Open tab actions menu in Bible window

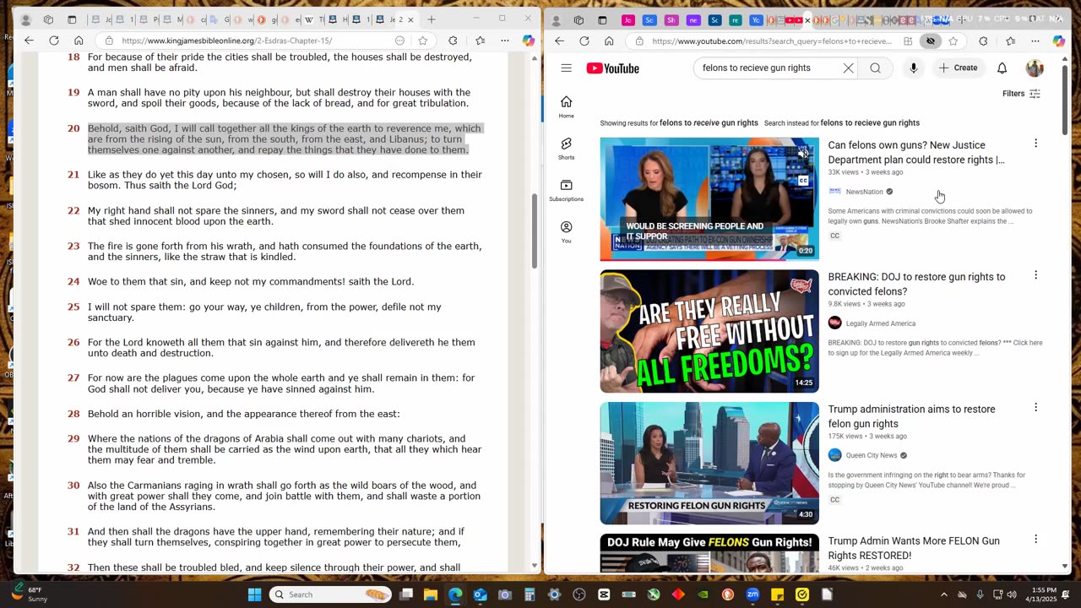point(72,19)
